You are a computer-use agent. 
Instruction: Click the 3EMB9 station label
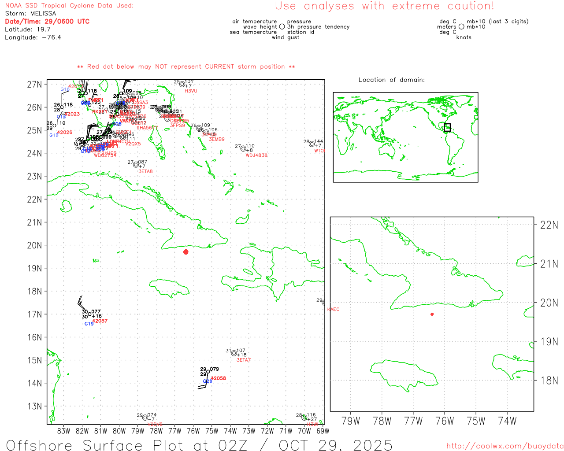[x=217, y=139]
